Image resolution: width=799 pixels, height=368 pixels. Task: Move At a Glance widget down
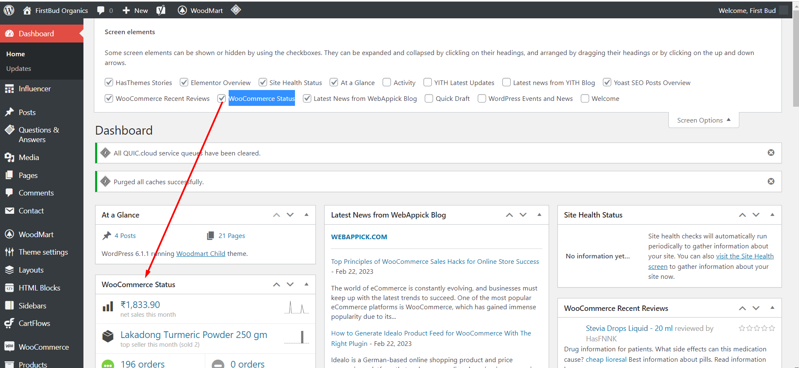tap(290, 215)
